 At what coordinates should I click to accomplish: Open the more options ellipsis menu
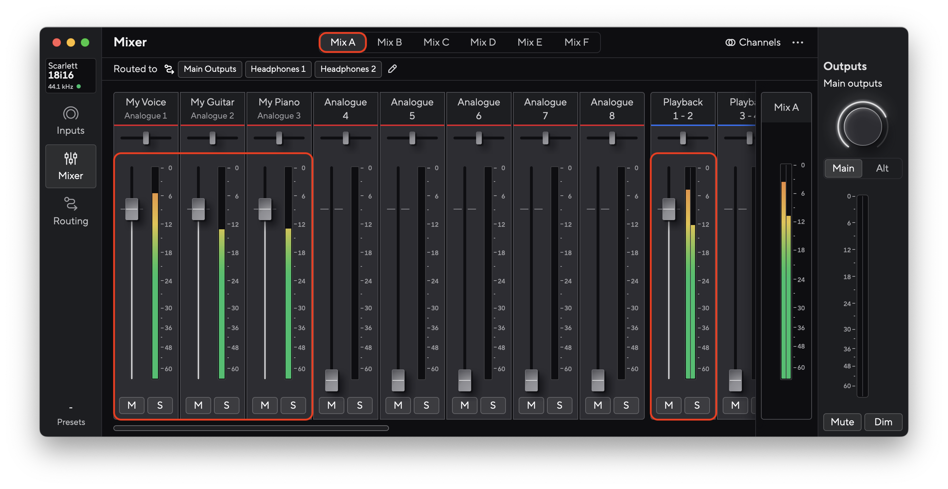[x=798, y=42]
